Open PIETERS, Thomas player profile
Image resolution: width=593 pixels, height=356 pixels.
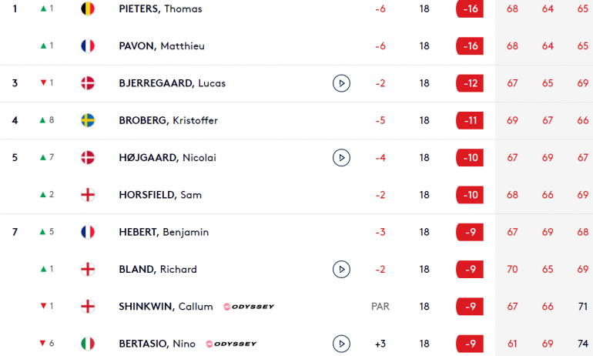tap(160, 8)
